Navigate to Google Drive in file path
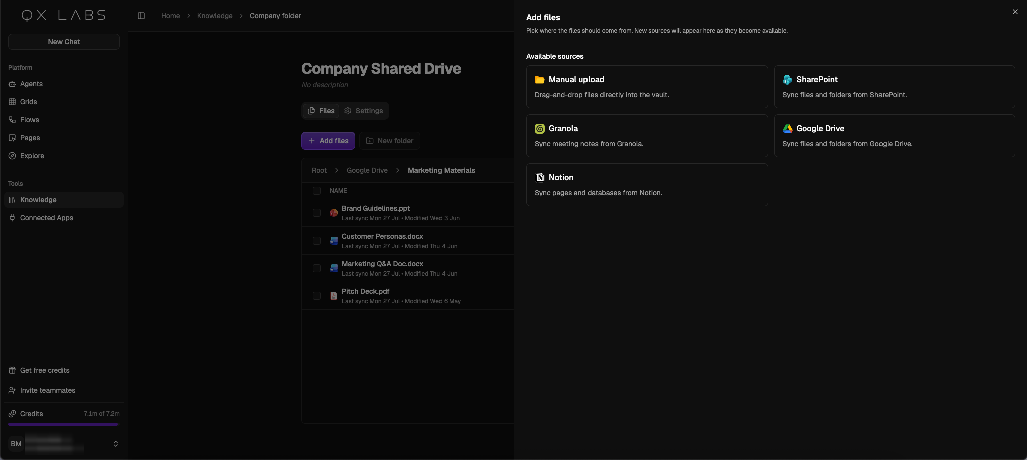This screenshot has height=460, width=1027. (367, 170)
